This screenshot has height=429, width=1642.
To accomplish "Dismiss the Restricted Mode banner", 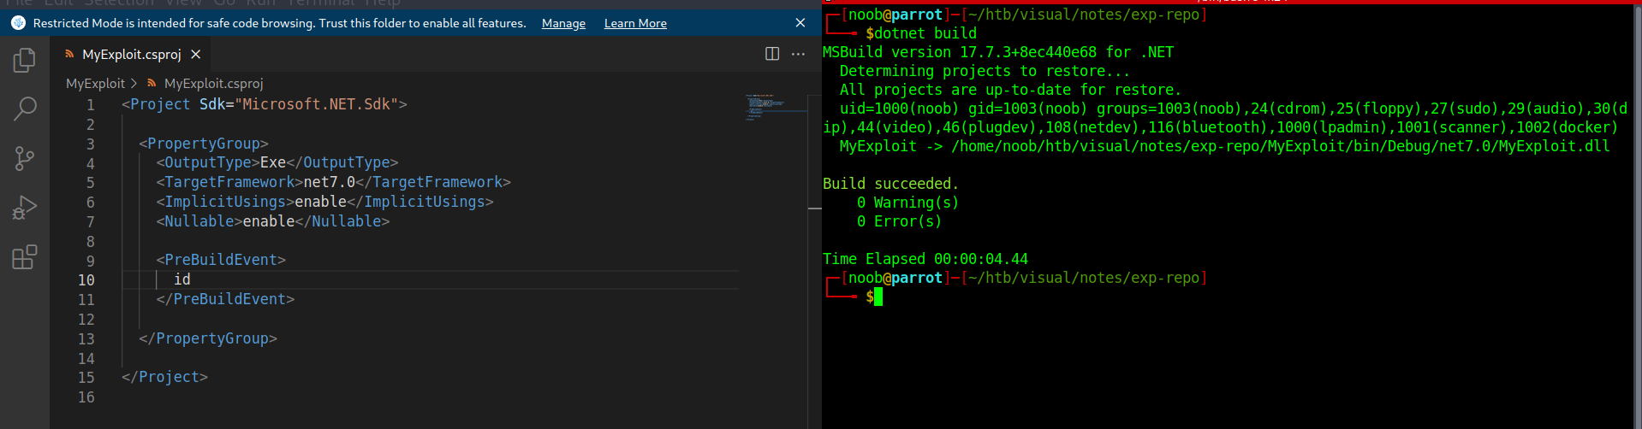I will tap(800, 23).
